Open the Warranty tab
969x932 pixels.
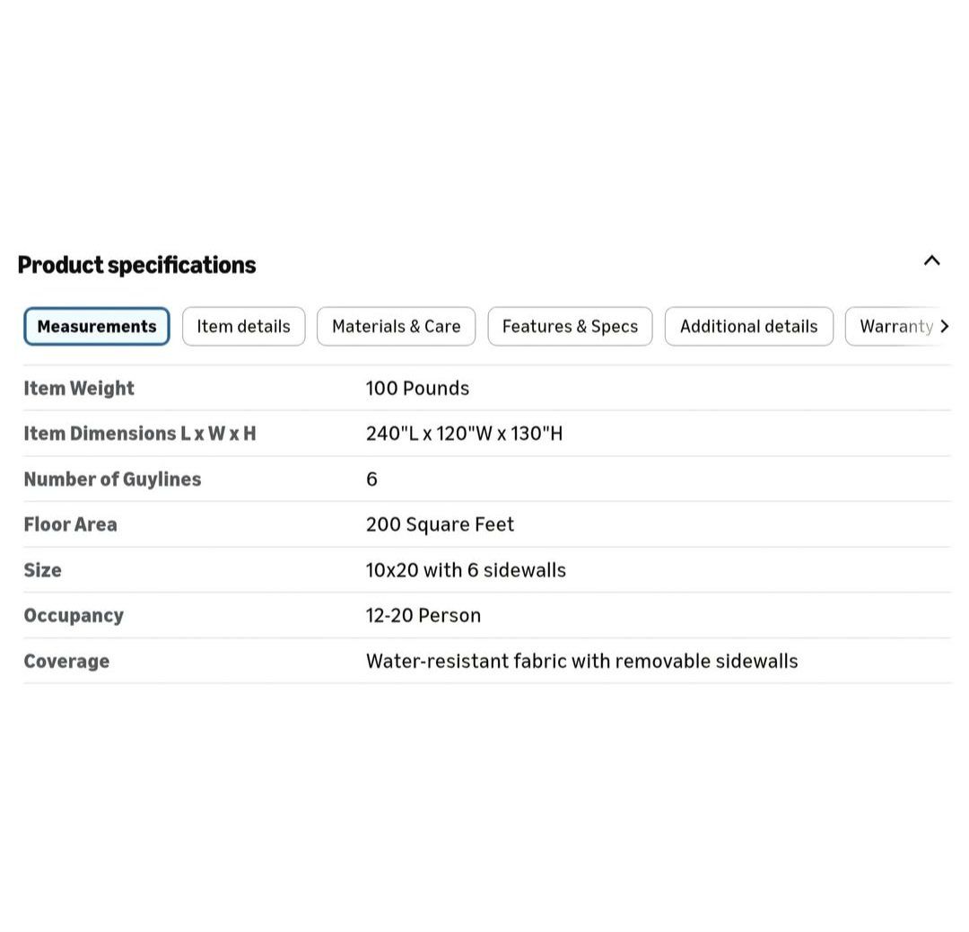click(x=895, y=327)
